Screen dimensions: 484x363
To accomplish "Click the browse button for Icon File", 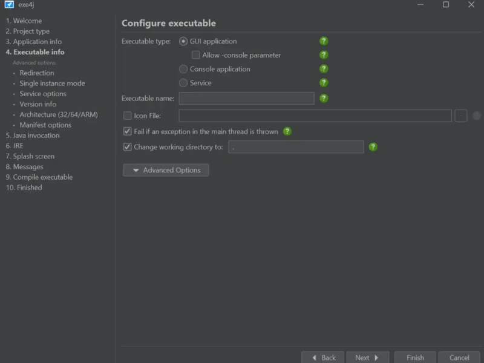I will (461, 116).
